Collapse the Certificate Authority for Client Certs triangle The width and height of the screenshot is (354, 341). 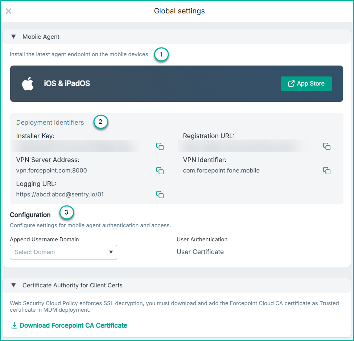[13, 285]
